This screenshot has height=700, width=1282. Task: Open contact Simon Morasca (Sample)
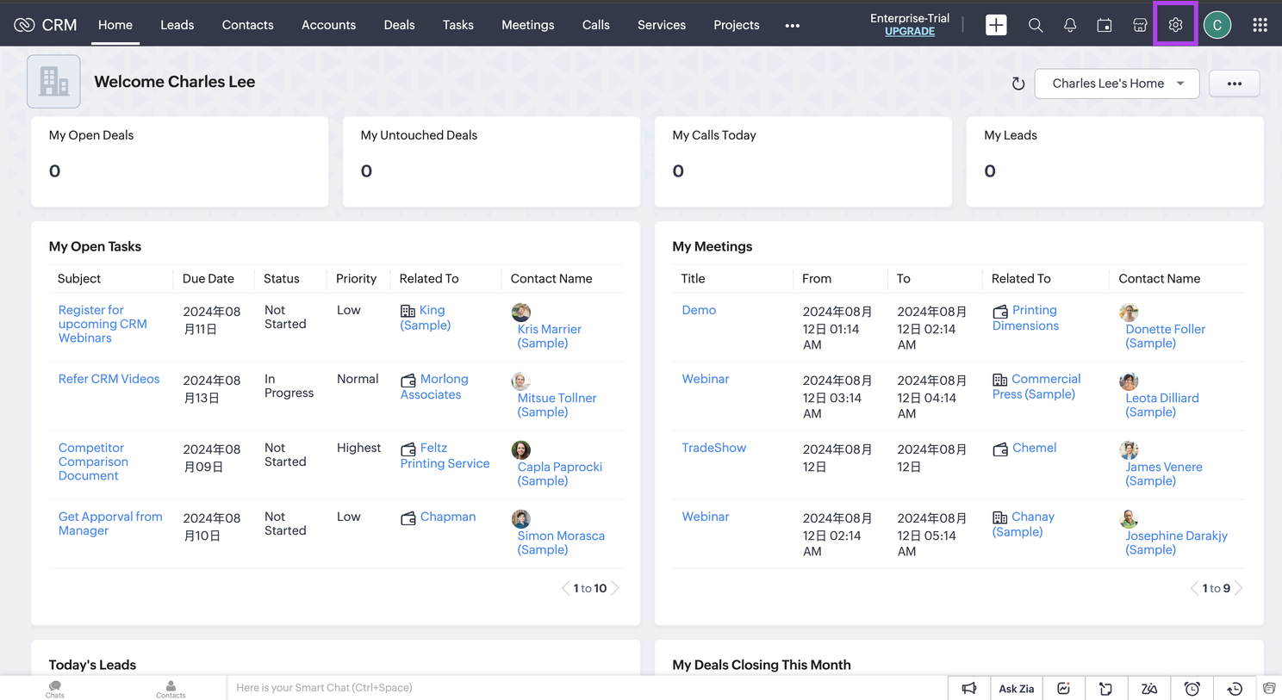pyautogui.click(x=561, y=542)
